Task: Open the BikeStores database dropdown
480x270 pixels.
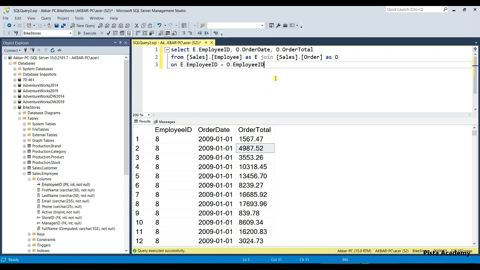Action: 70,33
